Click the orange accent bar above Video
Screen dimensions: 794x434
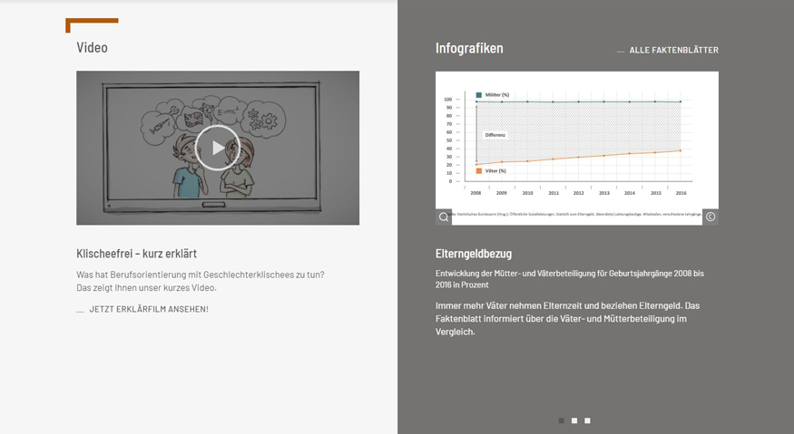92,21
